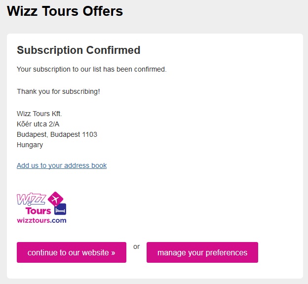Click the word Offers in the page title
The width and height of the screenshot is (308, 284).
[103, 11]
